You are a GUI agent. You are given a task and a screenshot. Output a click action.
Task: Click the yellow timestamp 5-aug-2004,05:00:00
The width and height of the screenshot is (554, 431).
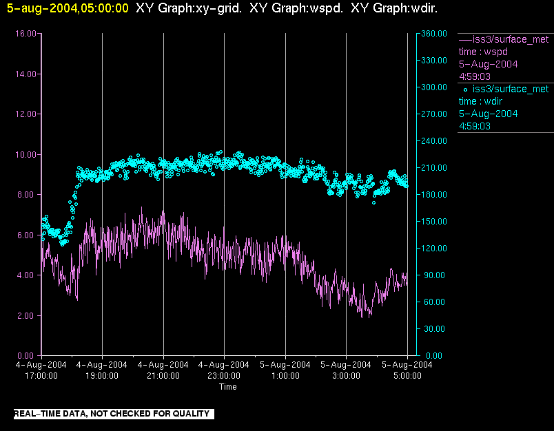tap(68, 8)
